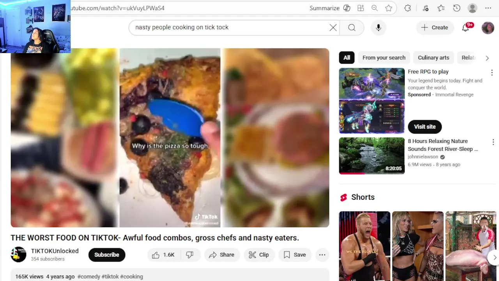This screenshot has width=499, height=281.
Task: Dislike the video with thumbs down
Action: tap(190, 255)
